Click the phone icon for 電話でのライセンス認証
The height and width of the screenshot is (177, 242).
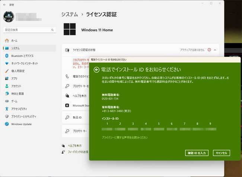point(67,76)
